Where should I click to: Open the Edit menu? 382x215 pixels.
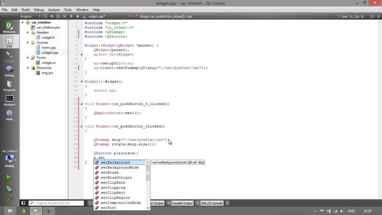(x=14, y=10)
